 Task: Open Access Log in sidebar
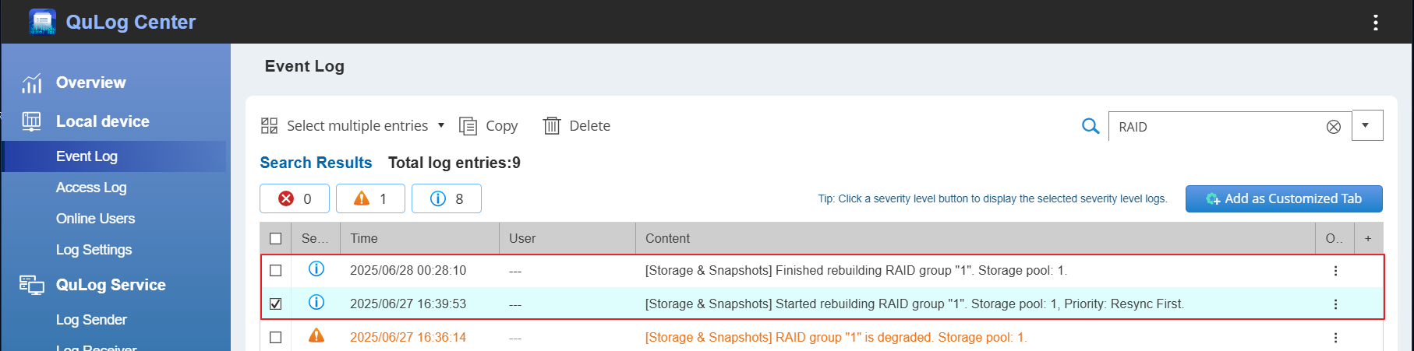pyautogui.click(x=91, y=188)
